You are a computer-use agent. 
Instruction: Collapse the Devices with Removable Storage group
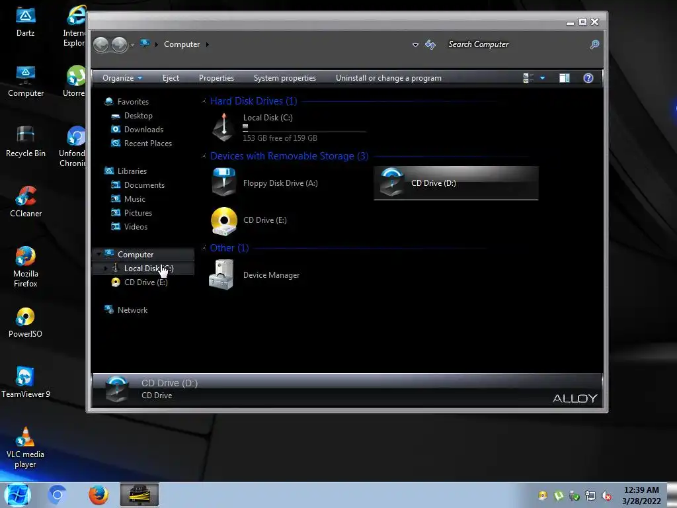pyautogui.click(x=204, y=156)
